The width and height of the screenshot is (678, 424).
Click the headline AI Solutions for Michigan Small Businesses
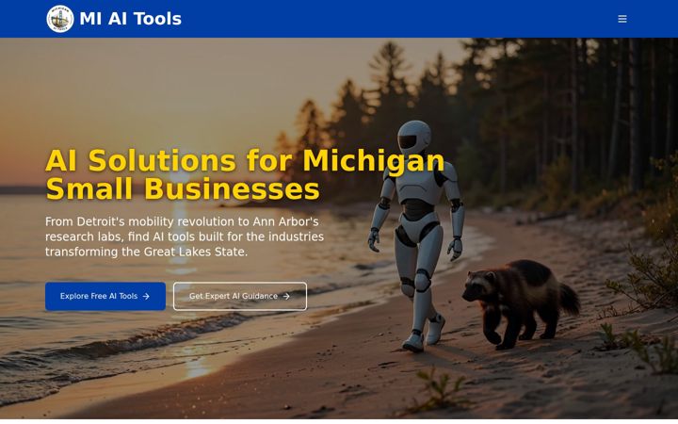click(x=245, y=175)
